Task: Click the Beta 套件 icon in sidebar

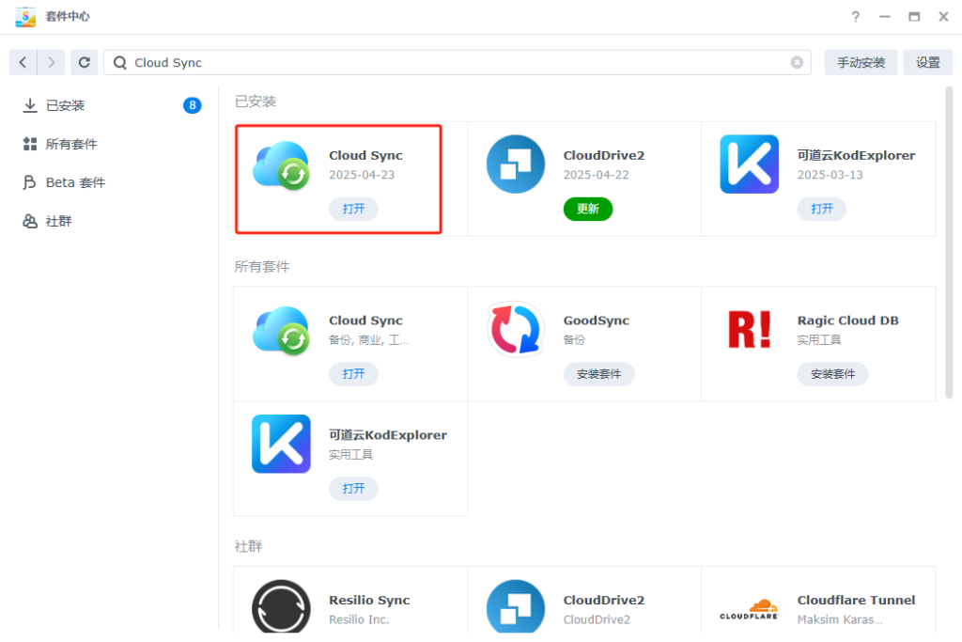Action: click(x=29, y=183)
